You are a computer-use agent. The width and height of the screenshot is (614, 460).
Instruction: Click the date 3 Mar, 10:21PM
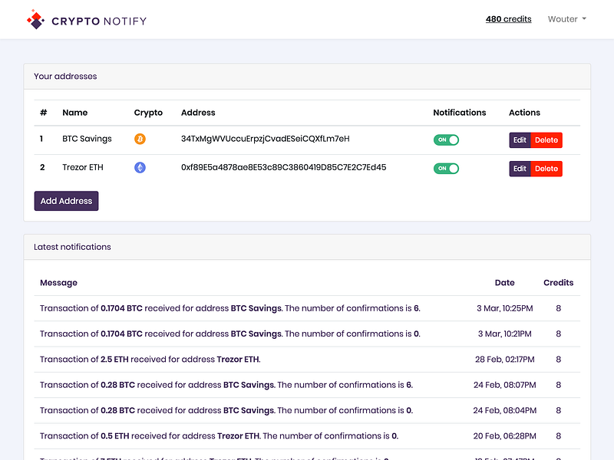[x=505, y=333]
